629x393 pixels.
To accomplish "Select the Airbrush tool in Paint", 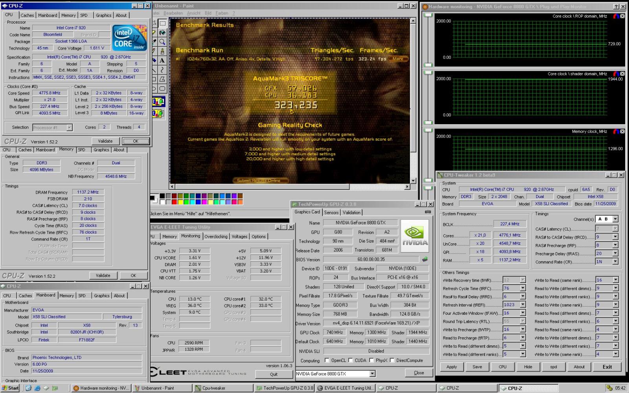I will [154, 61].
